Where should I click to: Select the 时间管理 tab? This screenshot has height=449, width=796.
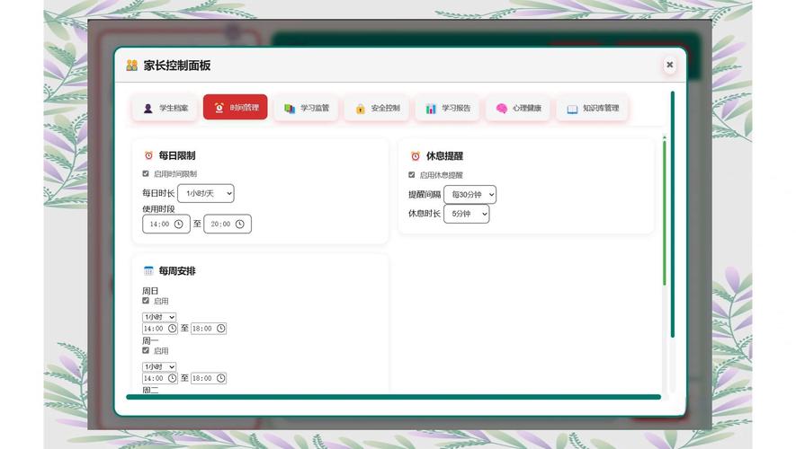click(235, 108)
